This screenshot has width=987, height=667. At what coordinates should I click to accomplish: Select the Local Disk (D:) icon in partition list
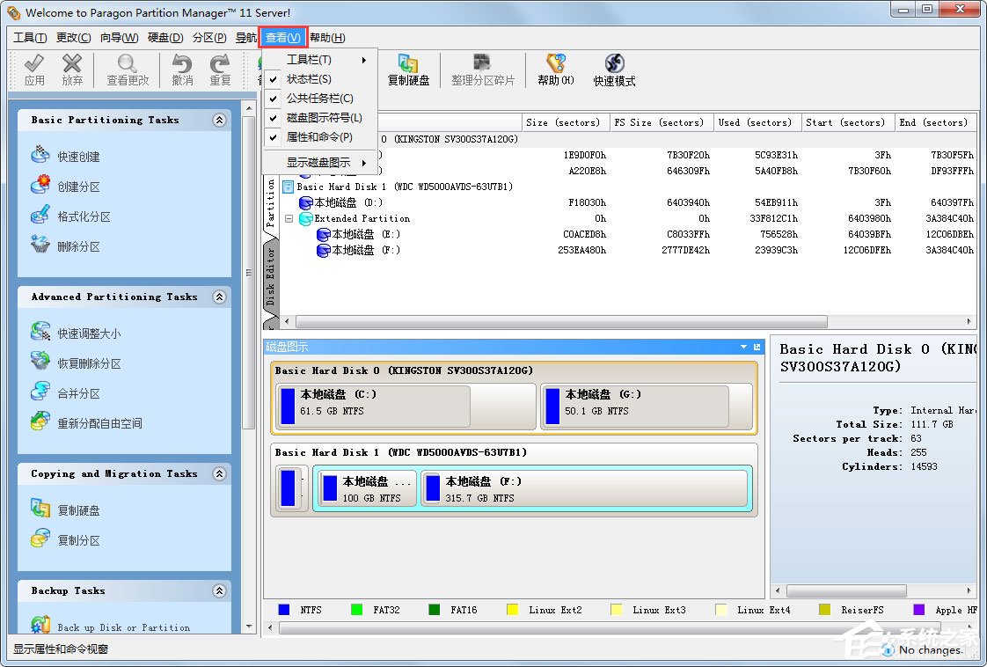[x=306, y=202]
